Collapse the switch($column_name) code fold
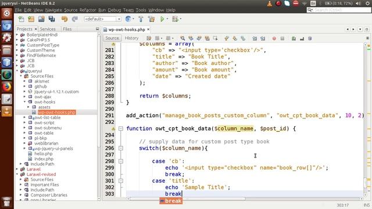This screenshot has height=209, width=372. point(121,148)
